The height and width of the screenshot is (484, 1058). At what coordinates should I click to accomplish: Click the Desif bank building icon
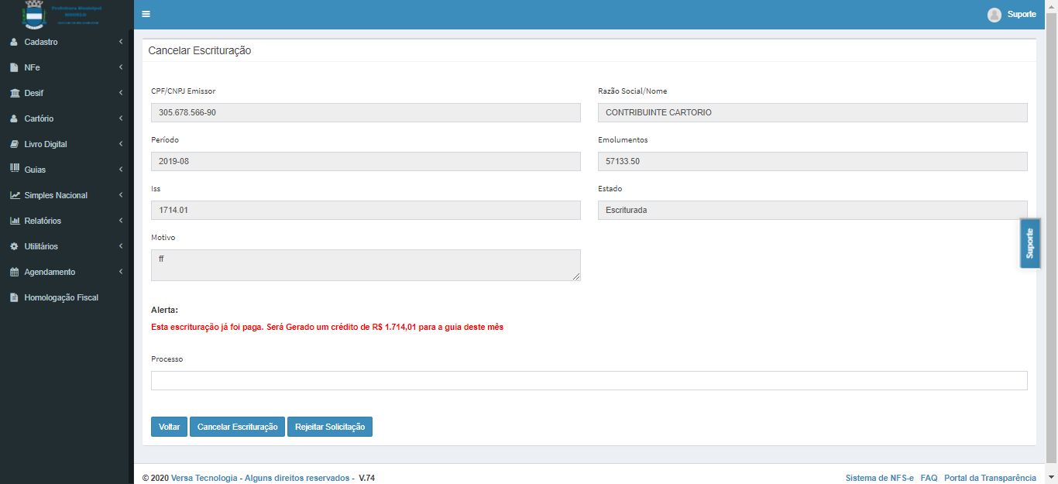point(15,94)
